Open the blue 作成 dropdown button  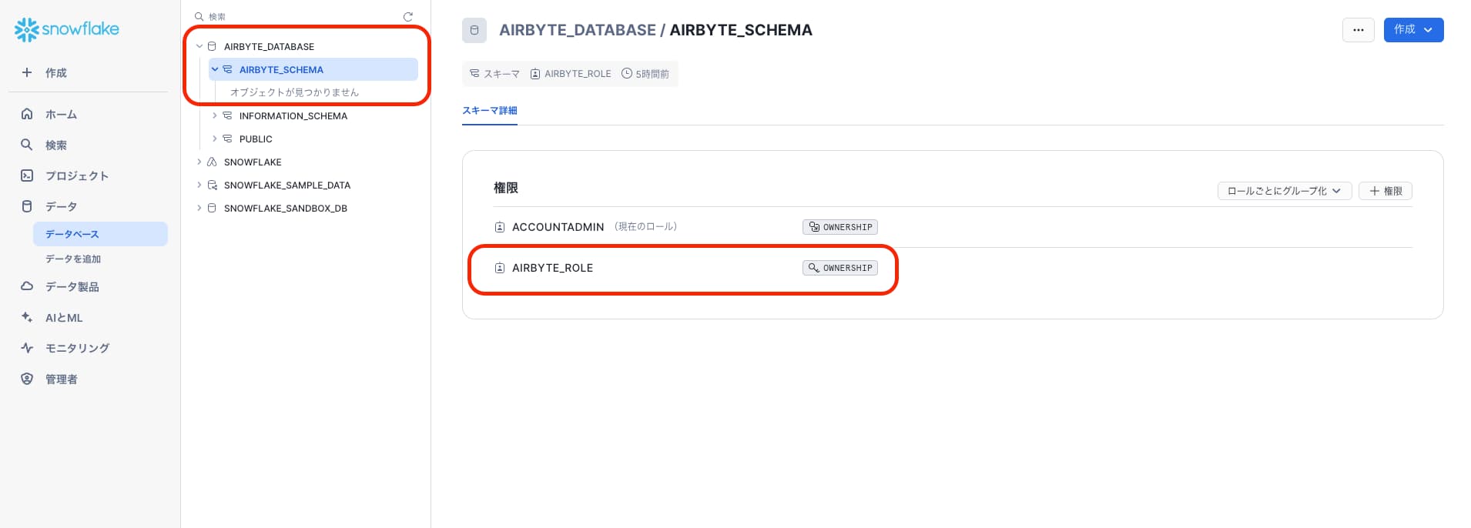1413,30
